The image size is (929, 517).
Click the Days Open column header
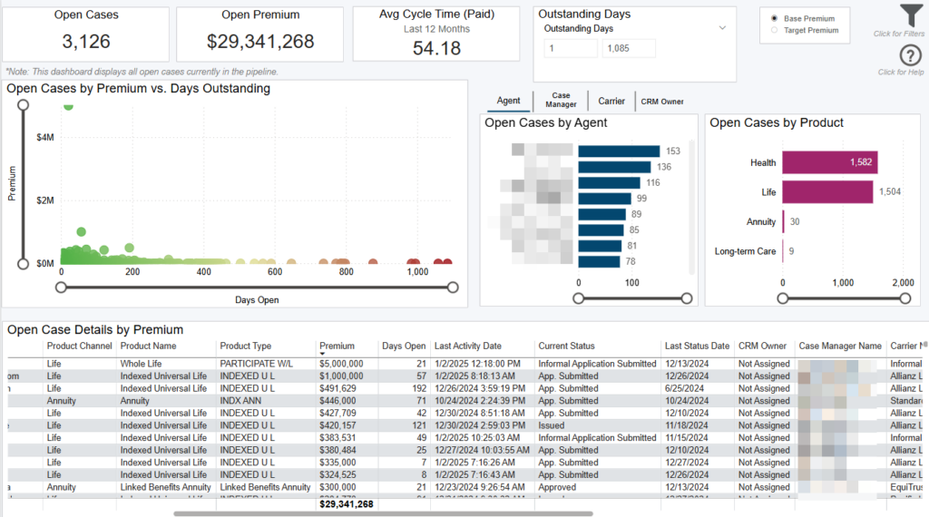(404, 346)
